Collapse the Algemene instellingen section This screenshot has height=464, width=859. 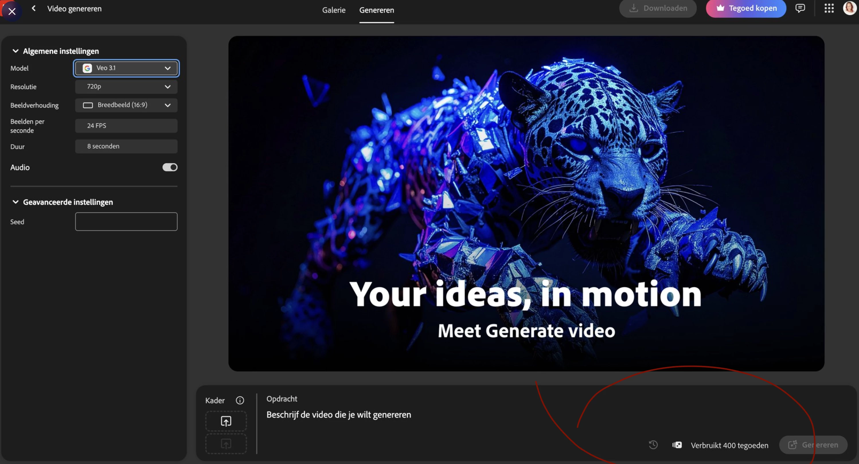click(x=15, y=51)
